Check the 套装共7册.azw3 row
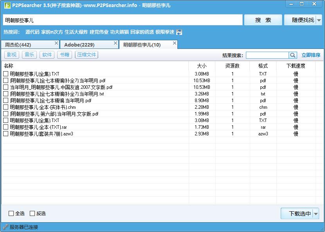 [6, 134]
